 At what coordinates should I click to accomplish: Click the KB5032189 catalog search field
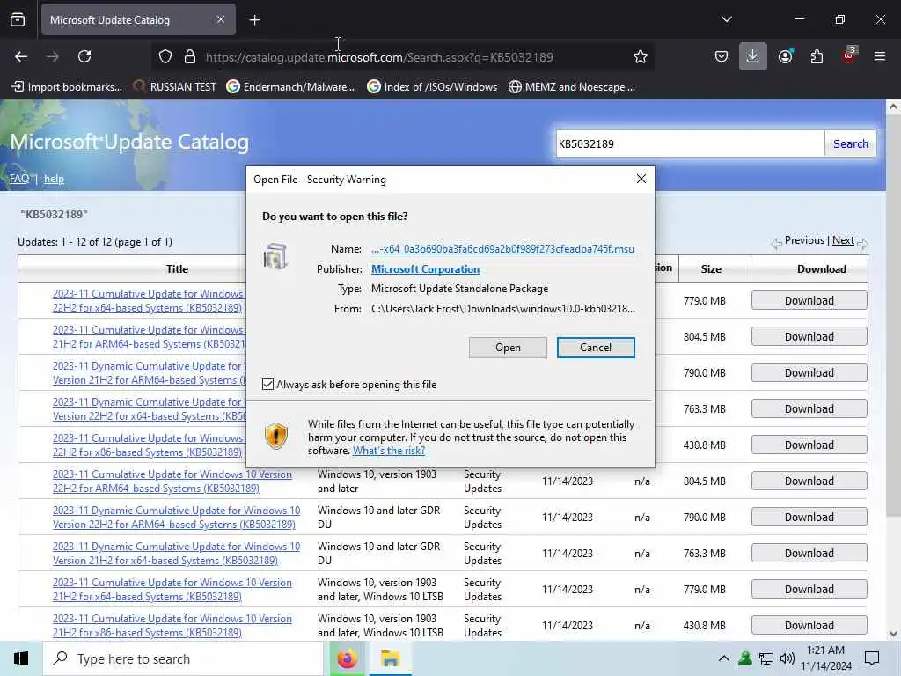pyautogui.click(x=690, y=143)
